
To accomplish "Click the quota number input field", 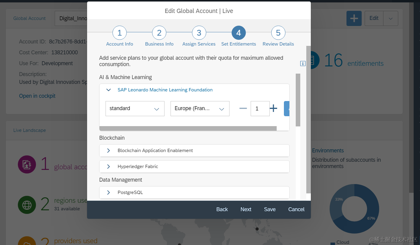I will (x=260, y=109).
